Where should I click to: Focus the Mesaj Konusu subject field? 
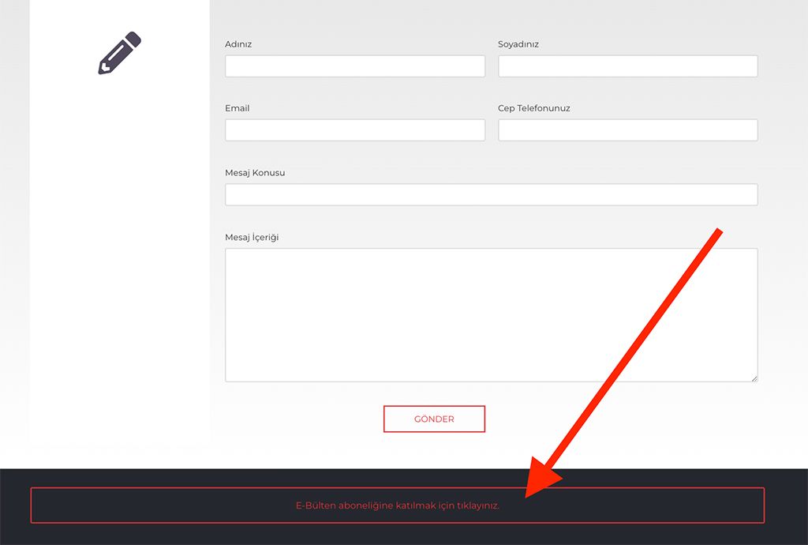click(491, 195)
